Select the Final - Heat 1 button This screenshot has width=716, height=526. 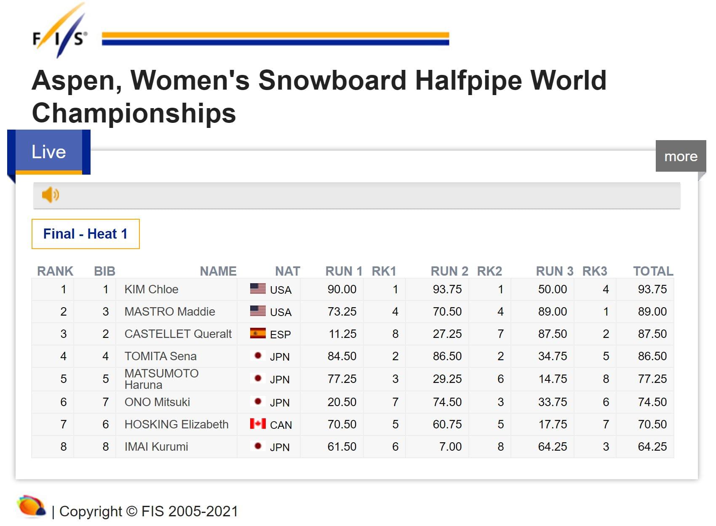pyautogui.click(x=85, y=234)
